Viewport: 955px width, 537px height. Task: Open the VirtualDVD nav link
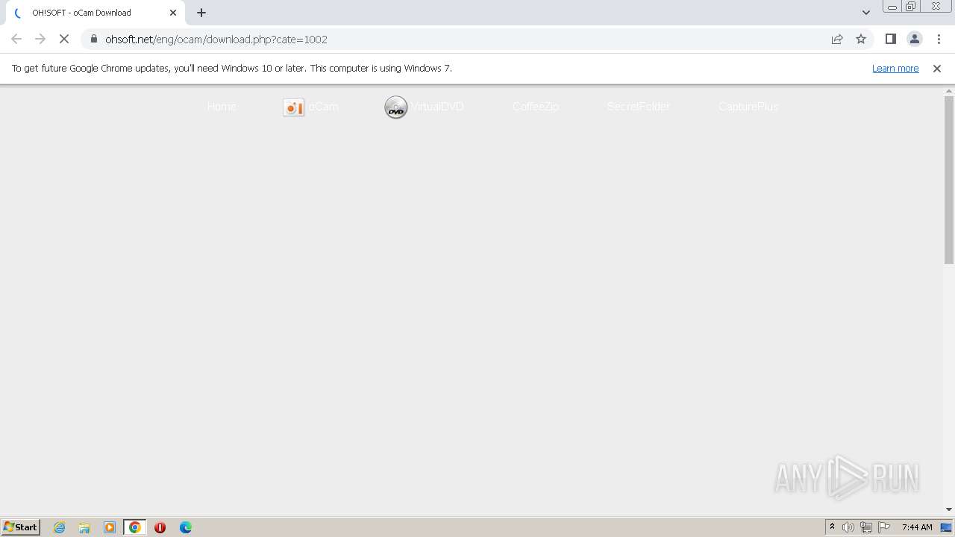click(437, 107)
